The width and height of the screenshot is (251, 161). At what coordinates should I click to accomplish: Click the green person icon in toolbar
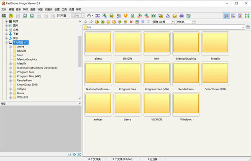tap(133, 15)
